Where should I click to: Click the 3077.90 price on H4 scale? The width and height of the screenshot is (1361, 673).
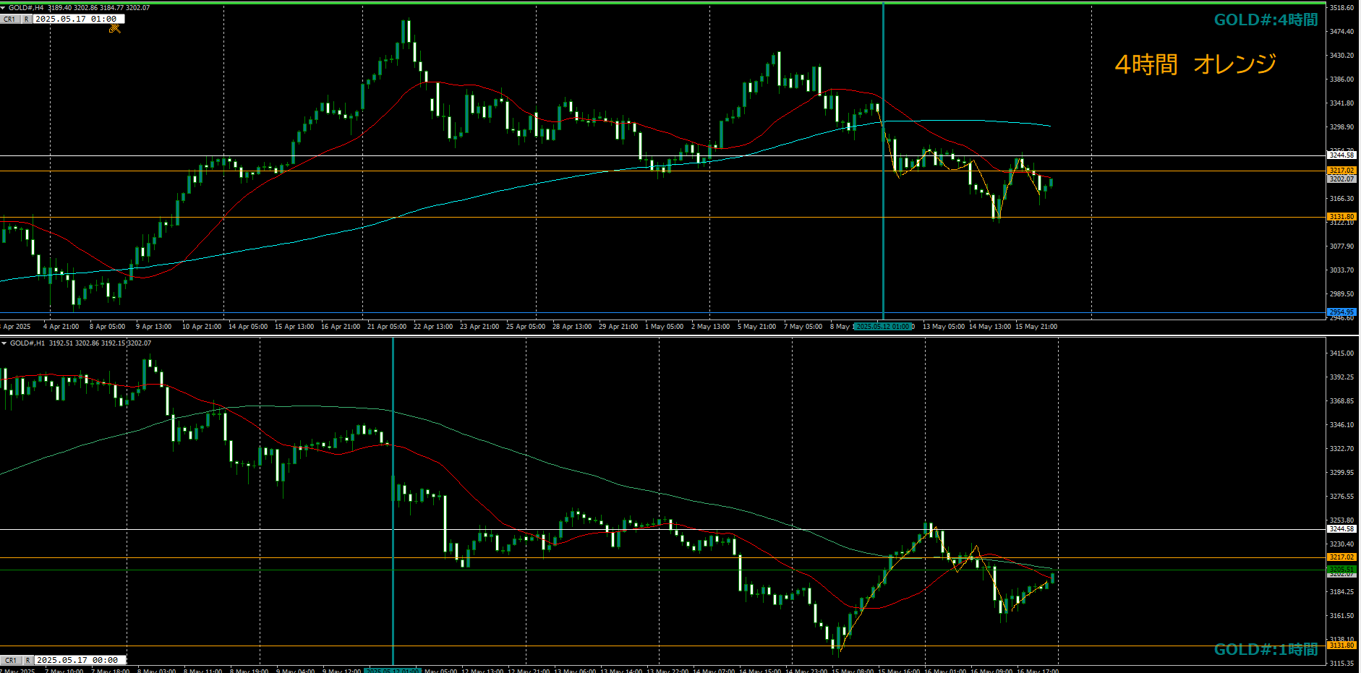tap(1341, 247)
